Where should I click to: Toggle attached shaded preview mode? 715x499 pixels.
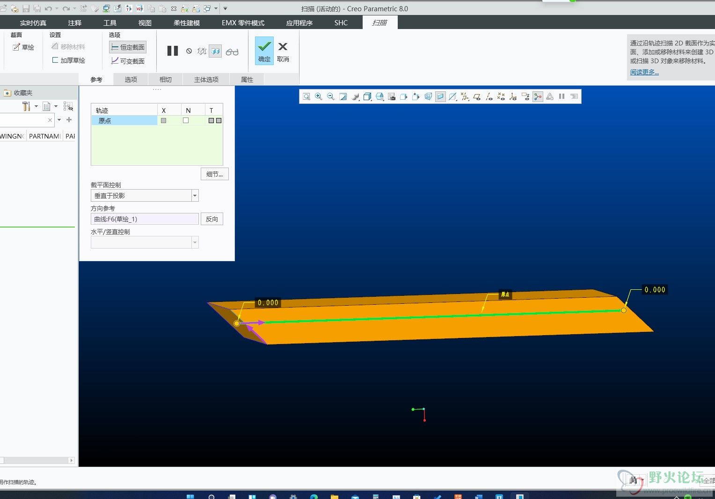pyautogui.click(x=215, y=51)
